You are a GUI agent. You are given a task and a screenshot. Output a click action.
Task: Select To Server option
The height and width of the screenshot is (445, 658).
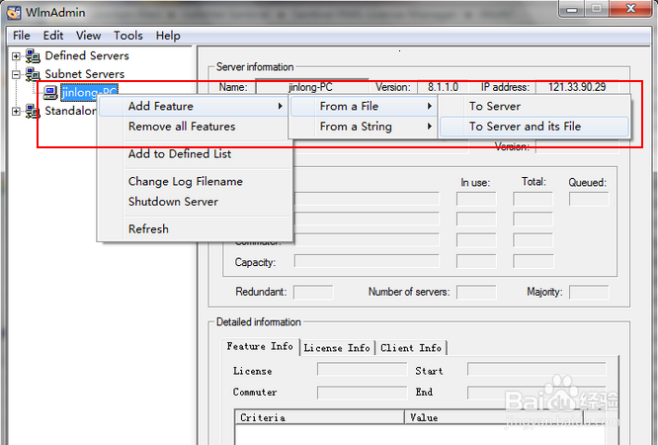coord(534,107)
